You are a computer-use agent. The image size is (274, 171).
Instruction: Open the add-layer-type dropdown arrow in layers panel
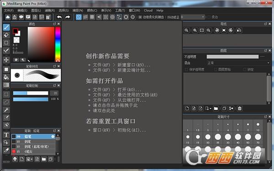211,109
